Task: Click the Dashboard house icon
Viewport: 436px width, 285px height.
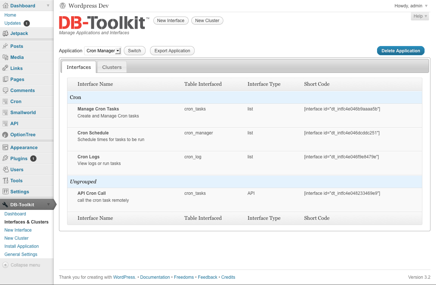Action: [5, 6]
